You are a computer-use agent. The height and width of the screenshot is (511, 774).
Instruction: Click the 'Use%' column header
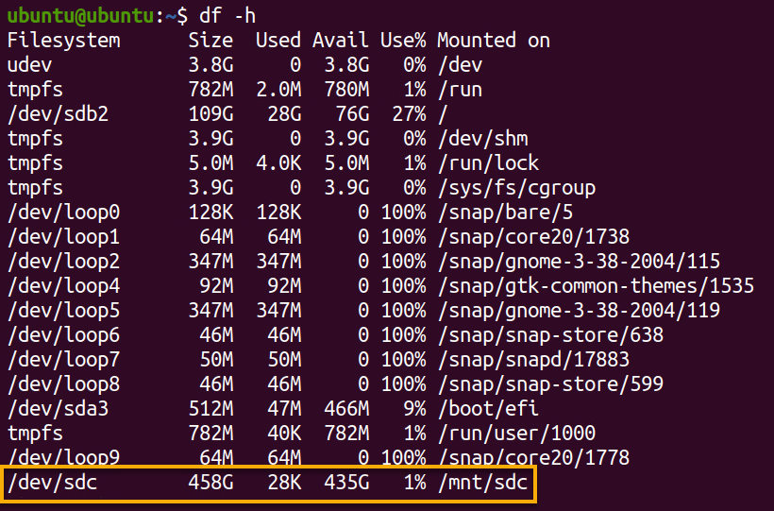403,41
